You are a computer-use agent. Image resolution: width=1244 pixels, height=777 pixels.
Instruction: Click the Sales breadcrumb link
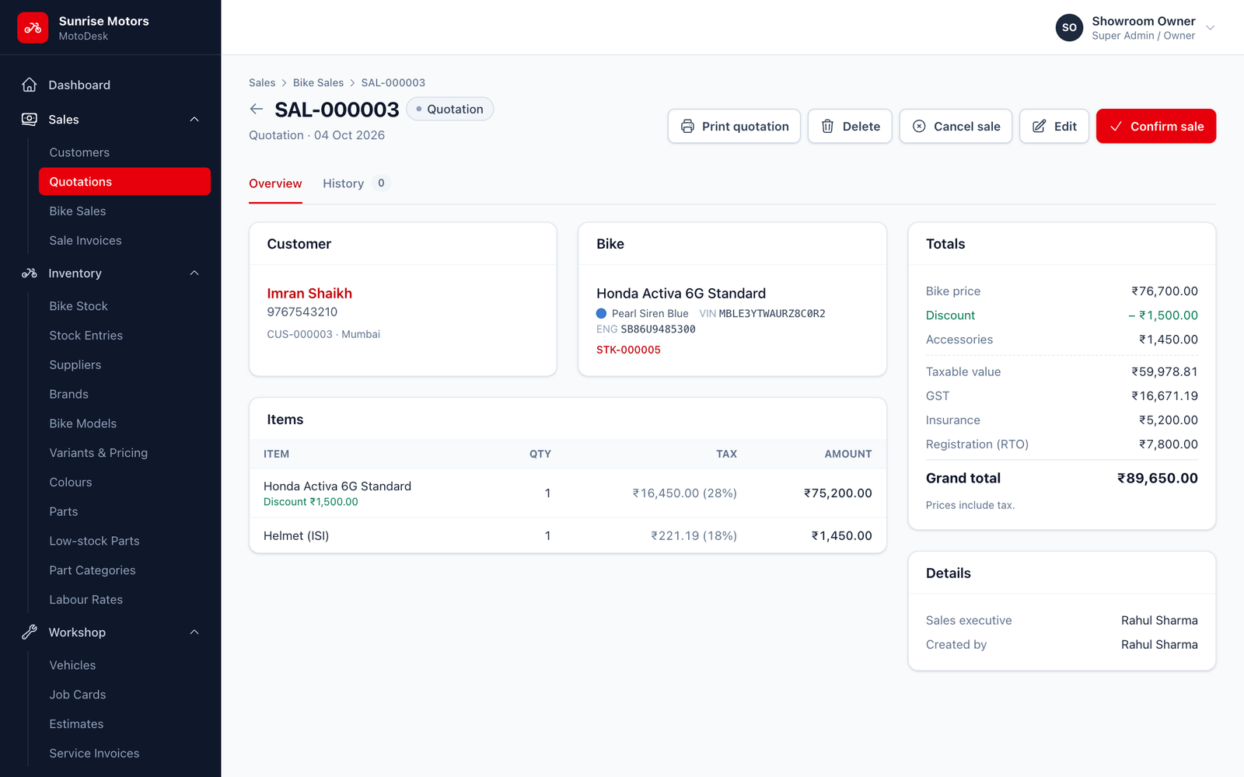coord(262,82)
